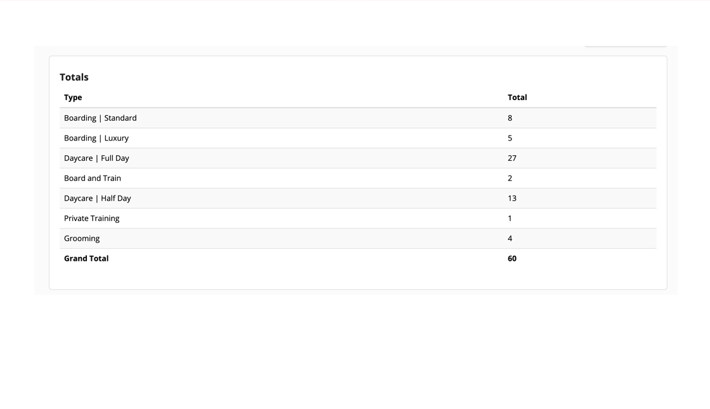This screenshot has height=409, width=710.
Task: Select the Boarding | Luxury row
Action: tap(96, 138)
